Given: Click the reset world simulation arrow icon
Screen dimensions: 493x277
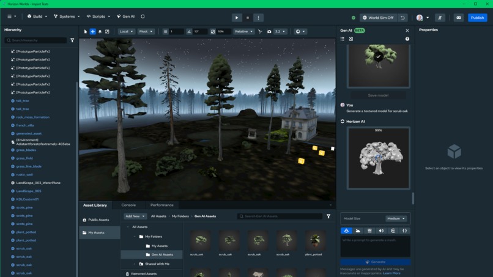Looking at the screenshot, I should pyautogui.click(x=402, y=18).
